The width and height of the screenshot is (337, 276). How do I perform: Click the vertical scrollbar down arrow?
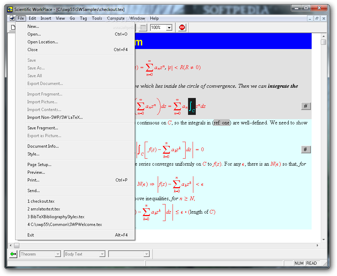point(324,240)
